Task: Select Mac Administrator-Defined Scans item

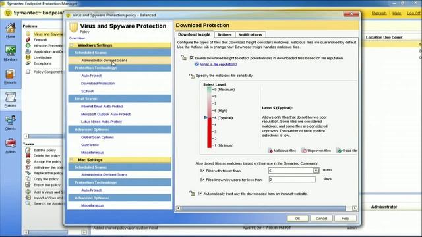Action: (104, 174)
